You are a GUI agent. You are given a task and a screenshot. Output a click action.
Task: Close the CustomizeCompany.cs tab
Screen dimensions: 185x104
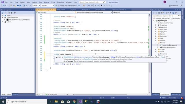[55, 10]
